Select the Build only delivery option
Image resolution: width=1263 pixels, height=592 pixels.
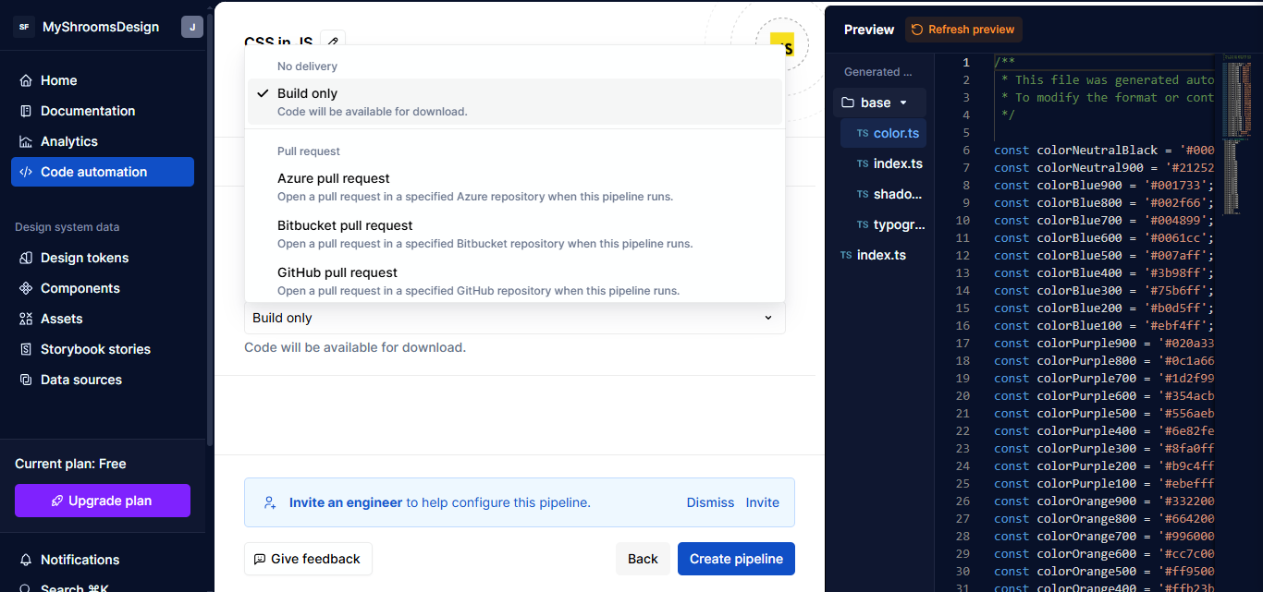click(x=305, y=92)
